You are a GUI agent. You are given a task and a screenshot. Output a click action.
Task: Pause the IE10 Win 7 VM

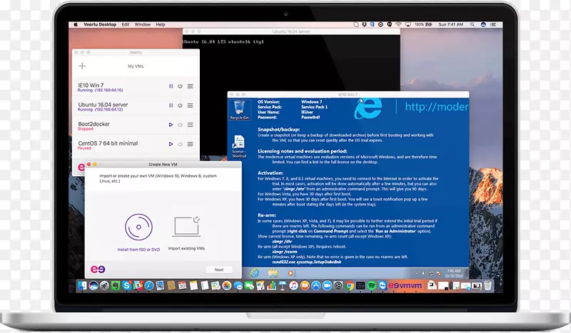[x=171, y=86]
